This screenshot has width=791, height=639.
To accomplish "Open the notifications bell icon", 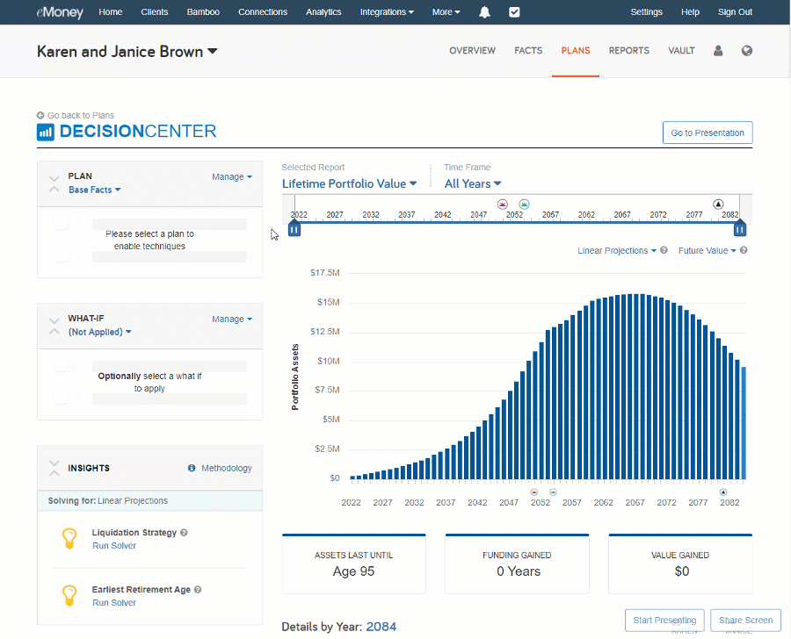I will point(484,12).
